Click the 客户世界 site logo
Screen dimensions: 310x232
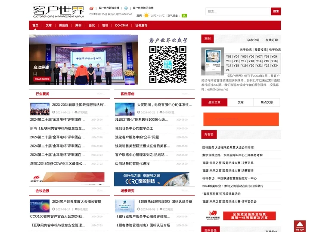tap(59, 12)
